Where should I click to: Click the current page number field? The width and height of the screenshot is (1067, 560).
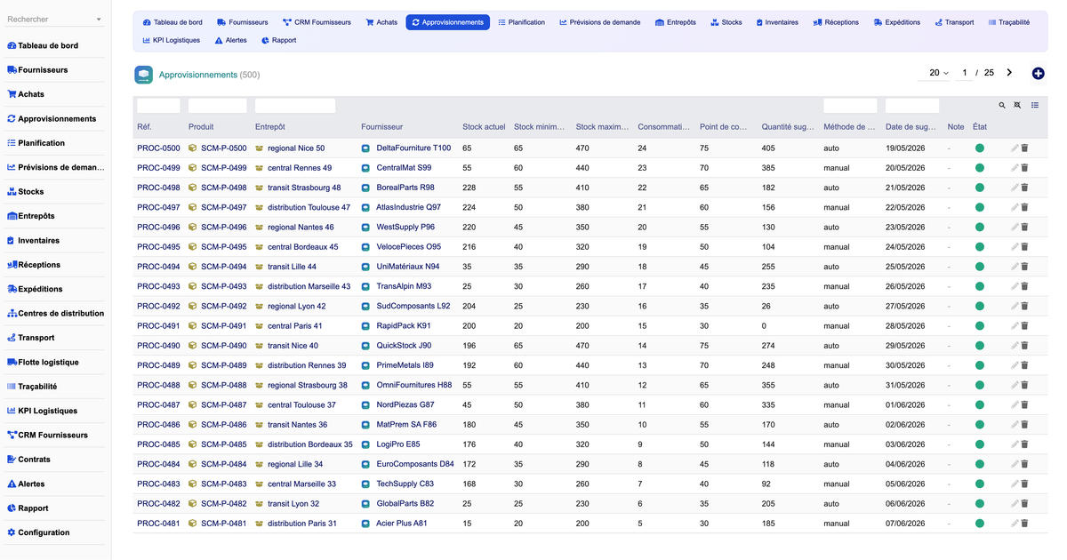pos(964,73)
